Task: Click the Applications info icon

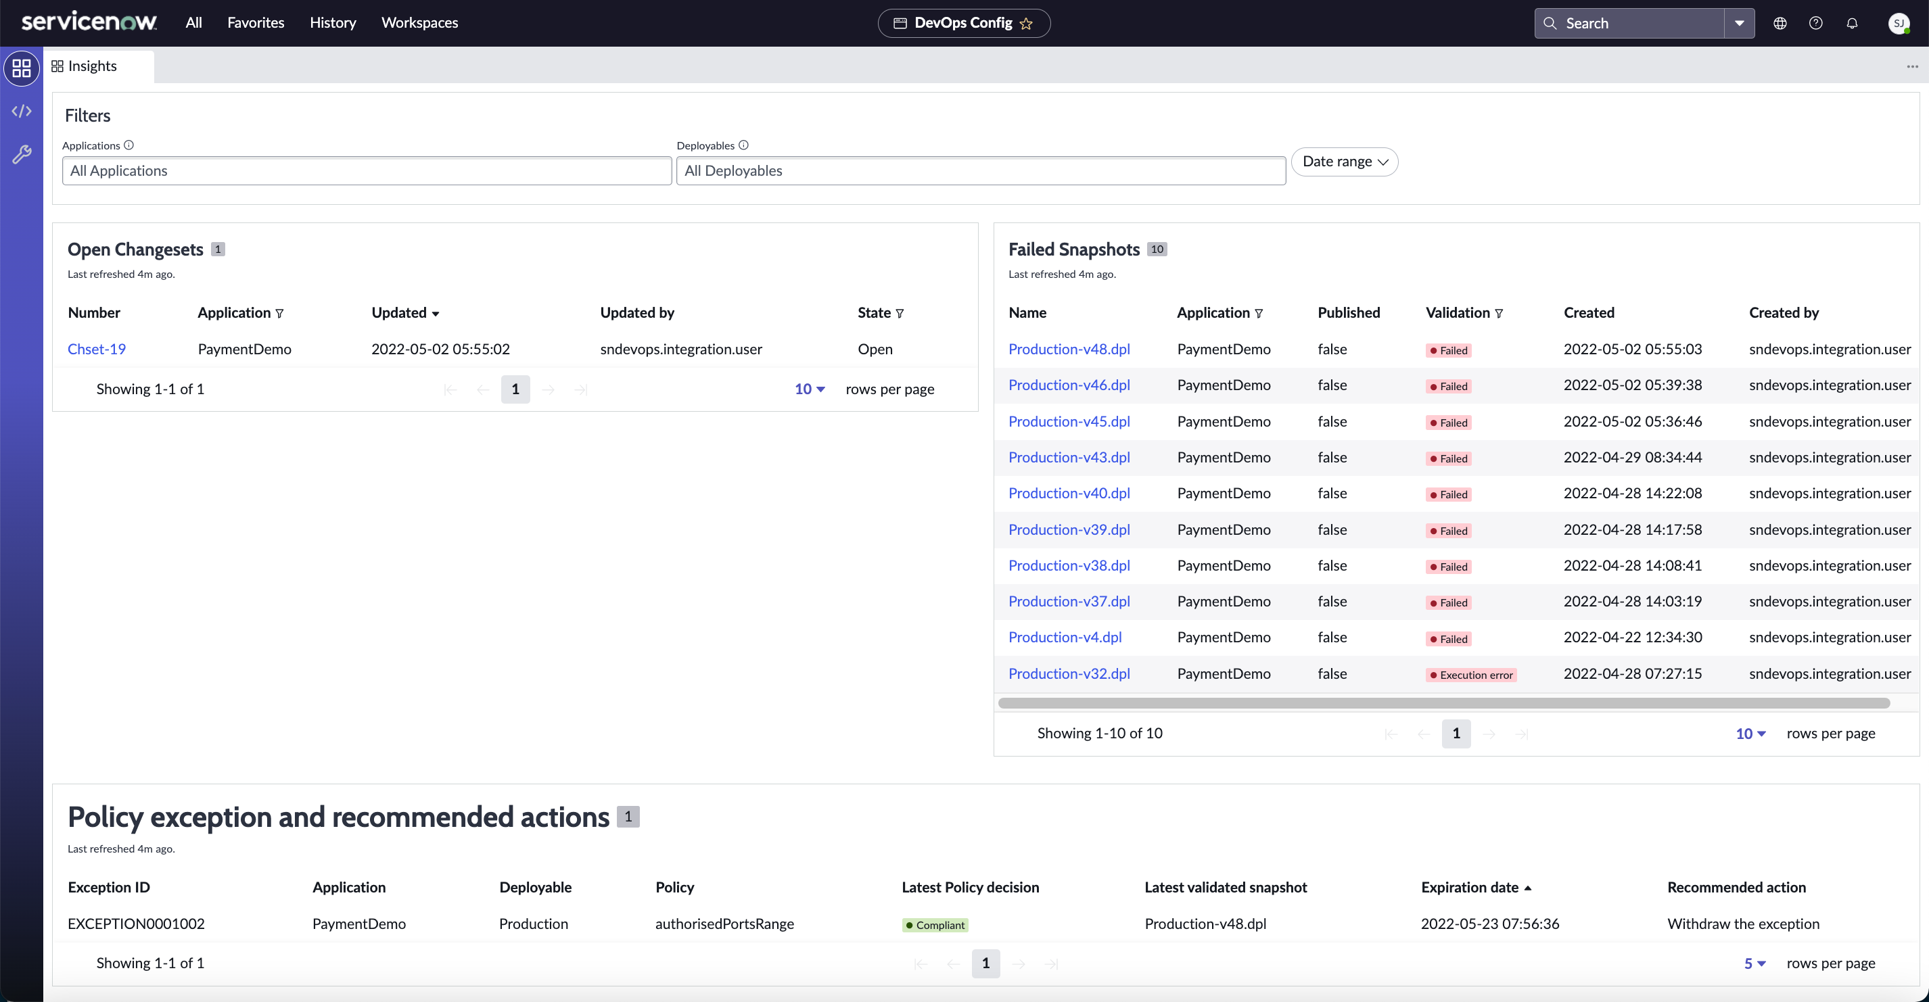Action: (x=129, y=145)
